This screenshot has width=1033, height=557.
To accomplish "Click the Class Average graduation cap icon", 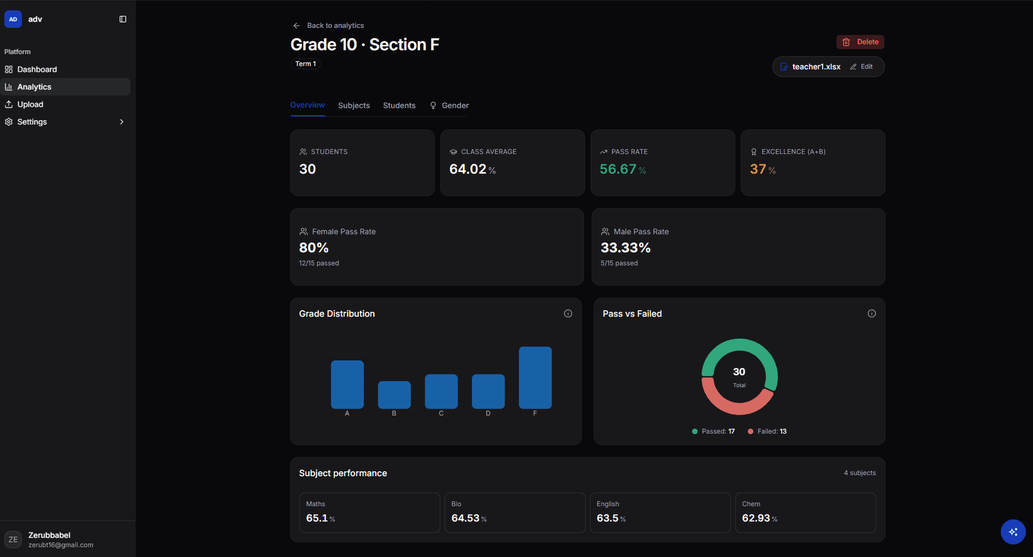I will click(x=453, y=152).
